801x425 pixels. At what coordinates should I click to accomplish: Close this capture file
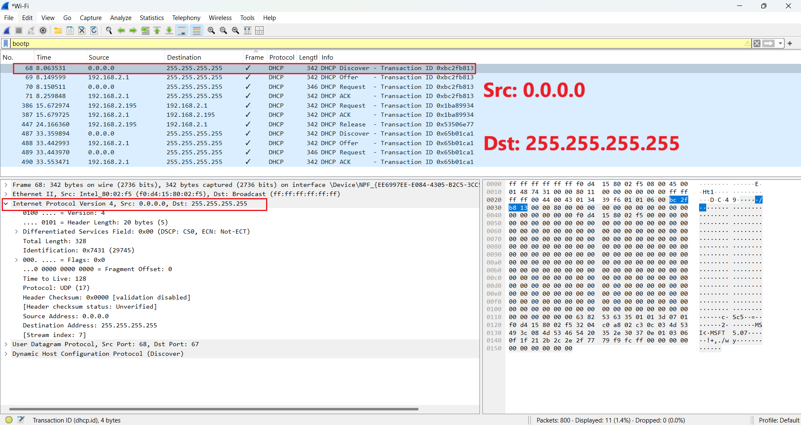[82, 30]
